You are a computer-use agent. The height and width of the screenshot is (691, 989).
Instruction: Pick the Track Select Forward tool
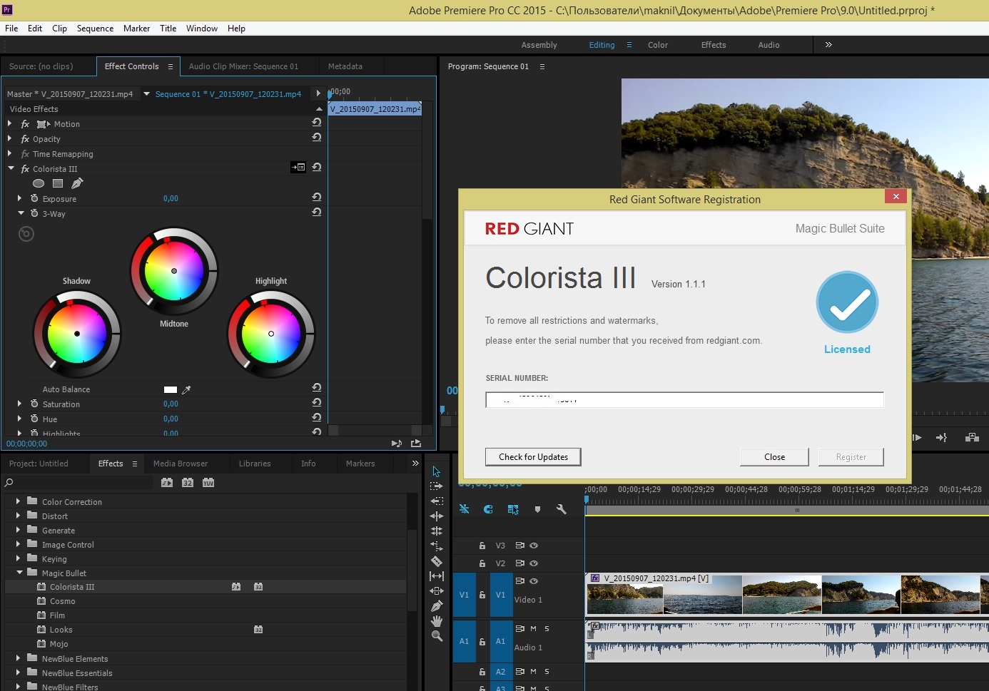pyautogui.click(x=437, y=486)
